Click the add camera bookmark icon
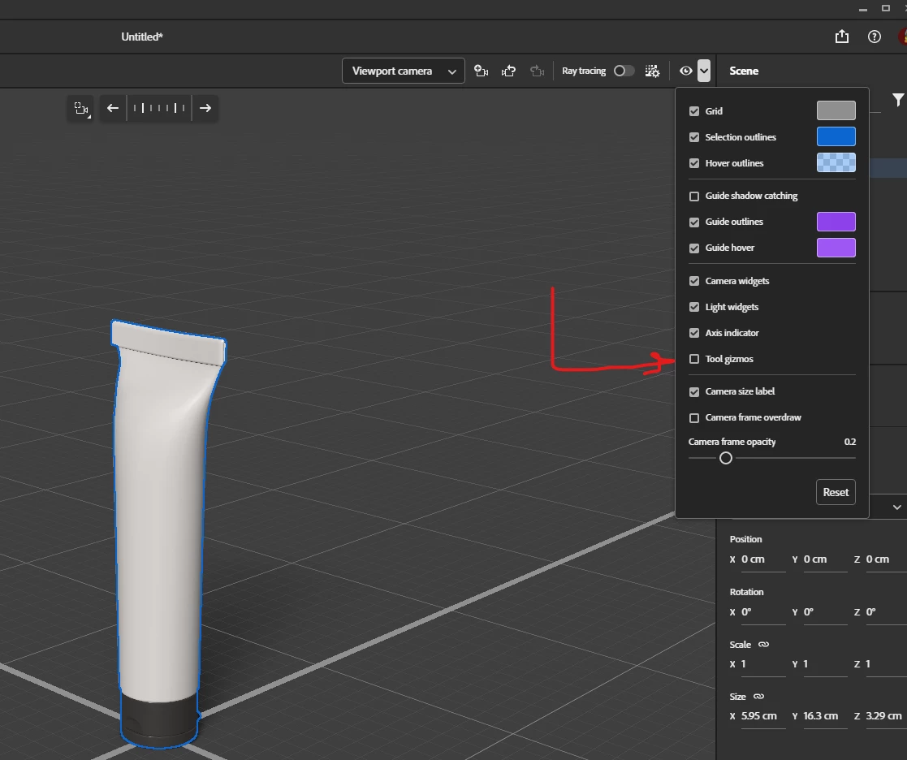 [481, 71]
